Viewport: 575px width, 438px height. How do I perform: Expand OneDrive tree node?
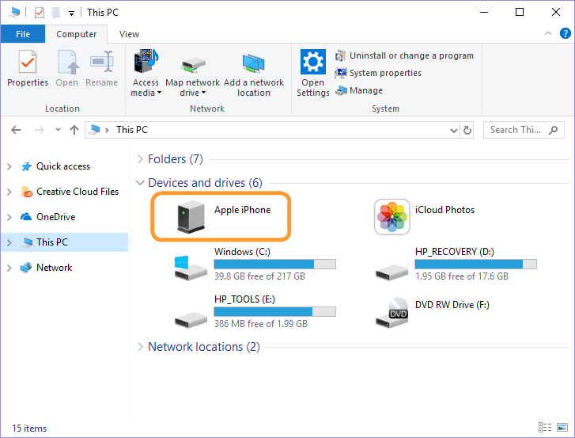[9, 217]
